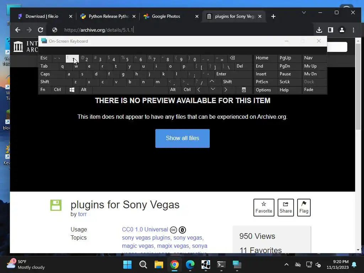This screenshot has height=273, width=364.
Task: Click the Internet Archive logo
Action: (x=18, y=47)
